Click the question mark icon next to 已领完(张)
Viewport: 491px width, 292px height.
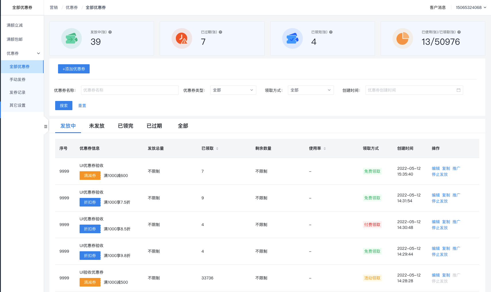(x=331, y=32)
